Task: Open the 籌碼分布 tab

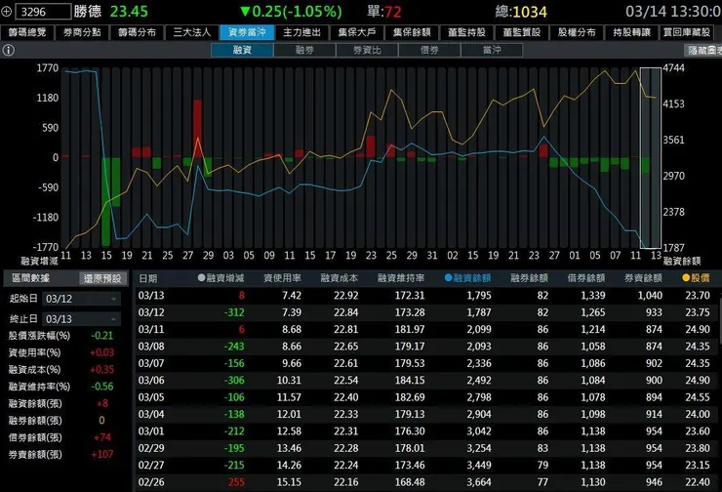Action: (138, 32)
